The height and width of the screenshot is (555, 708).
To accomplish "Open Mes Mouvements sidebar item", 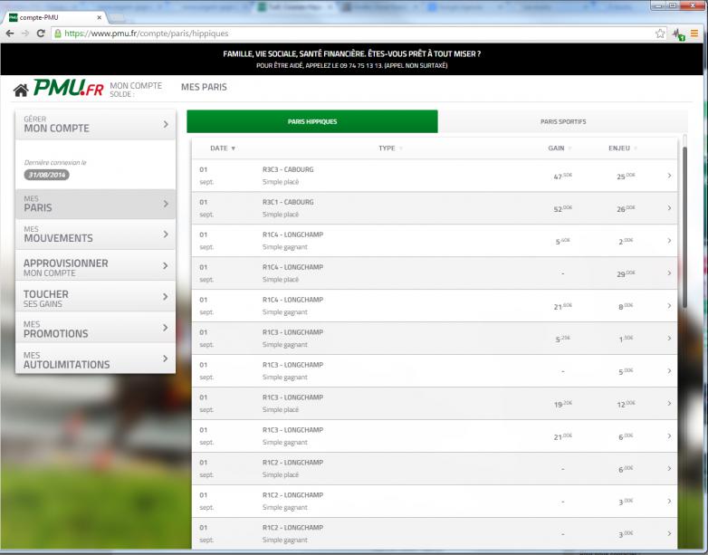I will tap(95, 234).
